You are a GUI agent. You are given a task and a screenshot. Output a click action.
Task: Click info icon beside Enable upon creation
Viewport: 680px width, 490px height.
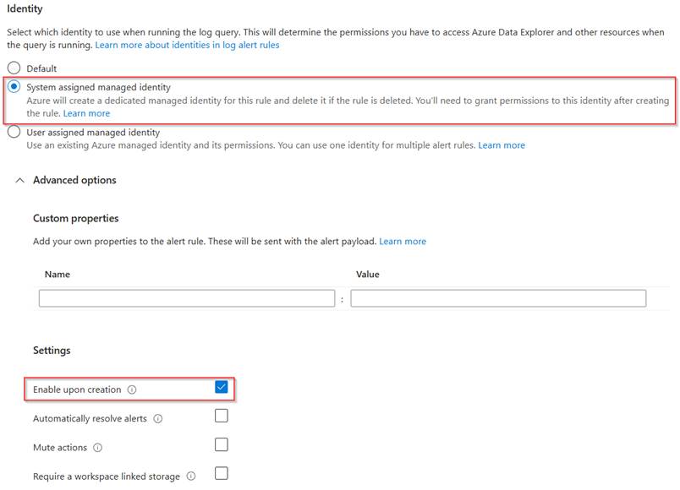click(132, 390)
